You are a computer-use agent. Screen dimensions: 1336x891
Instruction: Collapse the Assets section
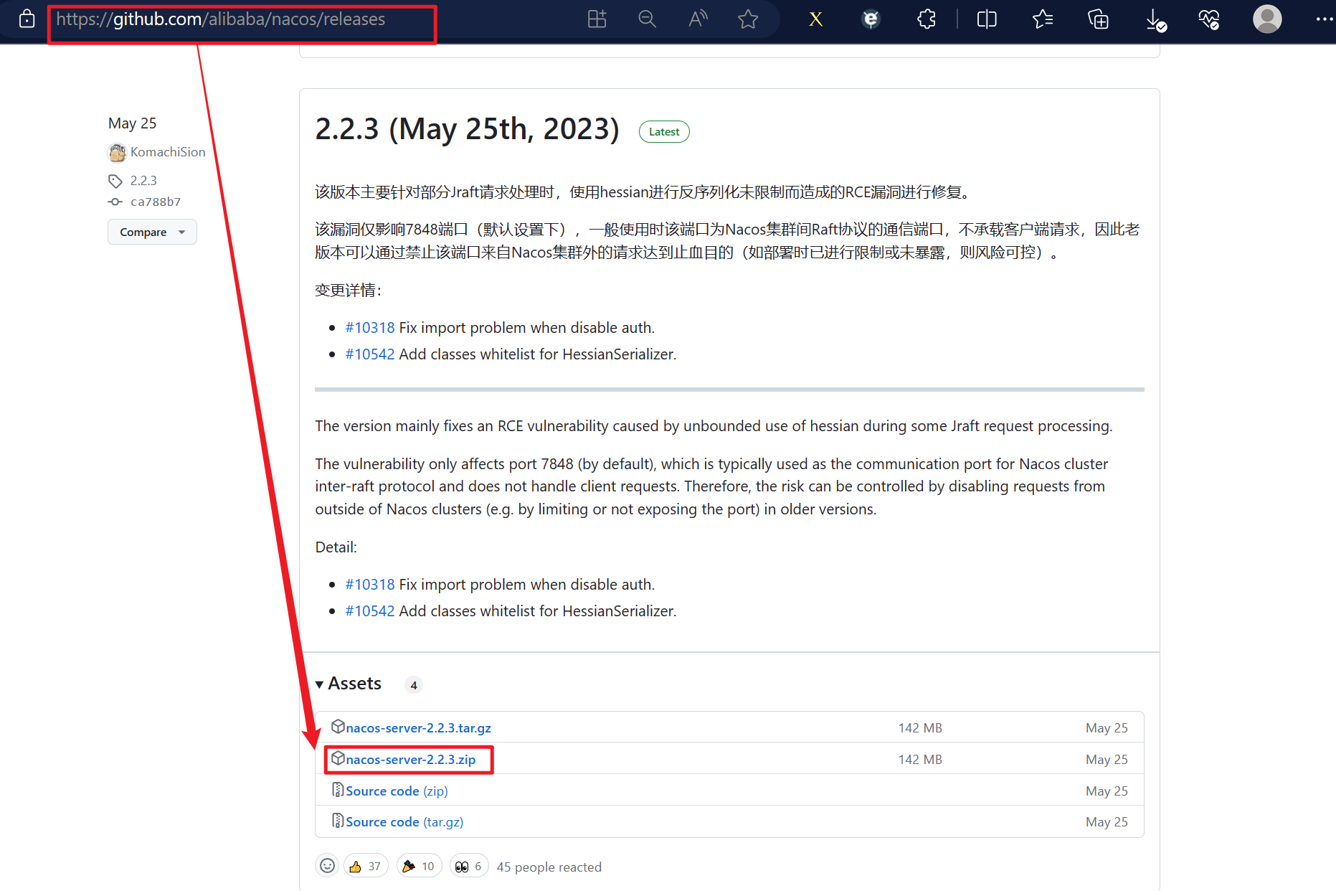click(349, 684)
